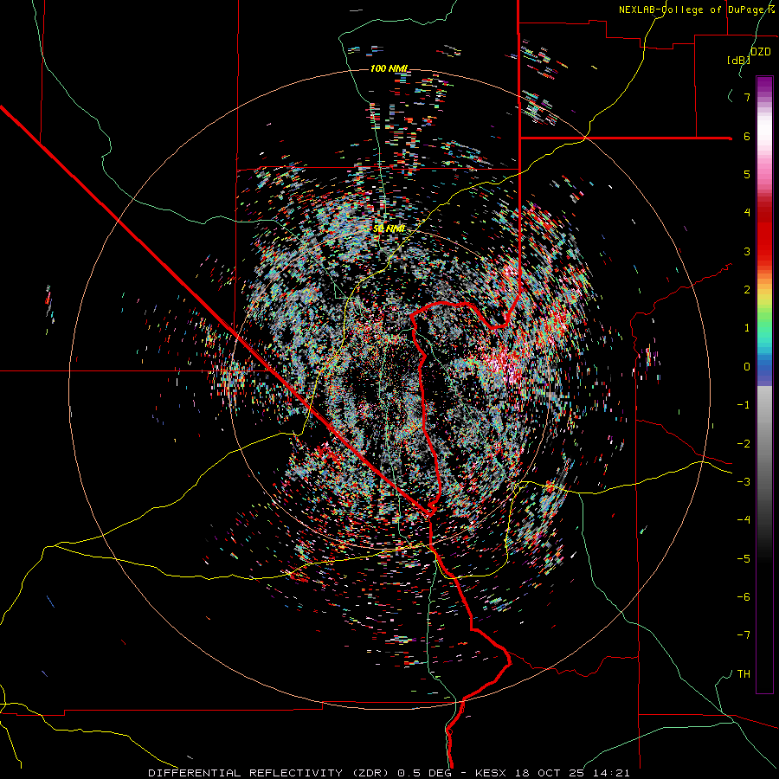Click the DIFFERENTIAL REFLECTIVITY (ZDR) caption text
The height and width of the screenshot is (779, 779).
(270, 773)
